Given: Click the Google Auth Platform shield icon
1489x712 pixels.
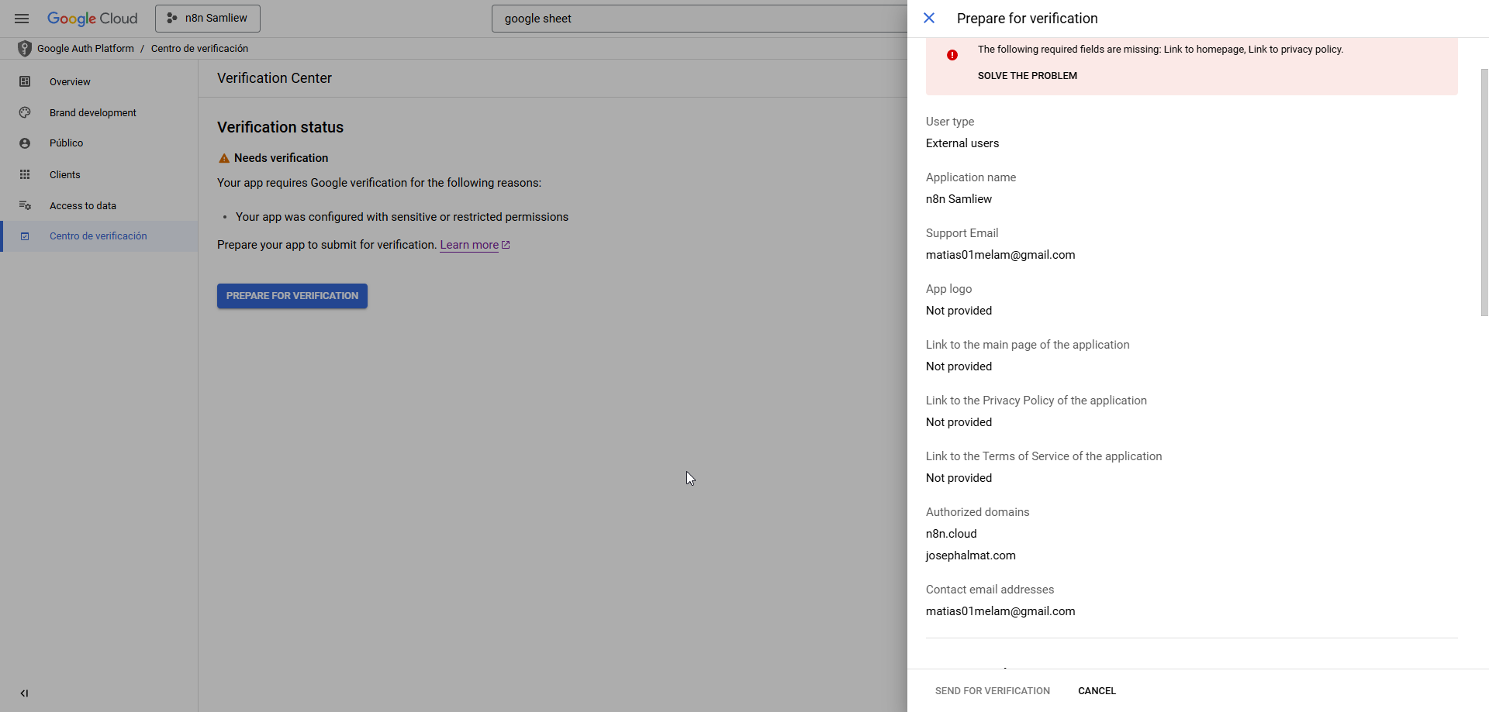Looking at the screenshot, I should coord(25,49).
